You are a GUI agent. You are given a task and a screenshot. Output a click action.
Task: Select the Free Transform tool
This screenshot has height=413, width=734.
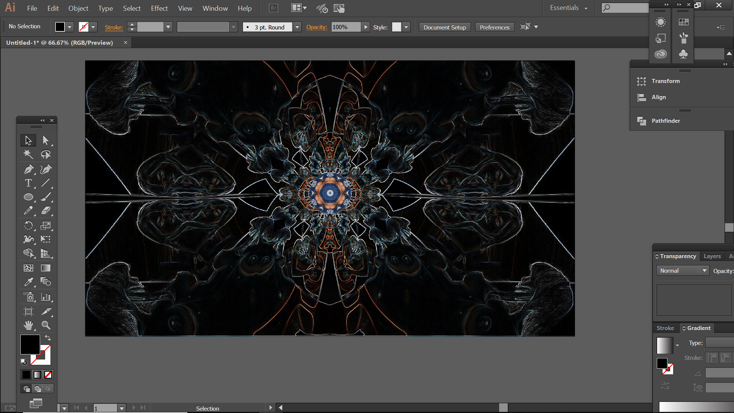[46, 239]
